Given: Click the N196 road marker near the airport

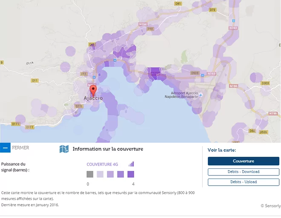Looking at the screenshot, I should click(233, 86).
